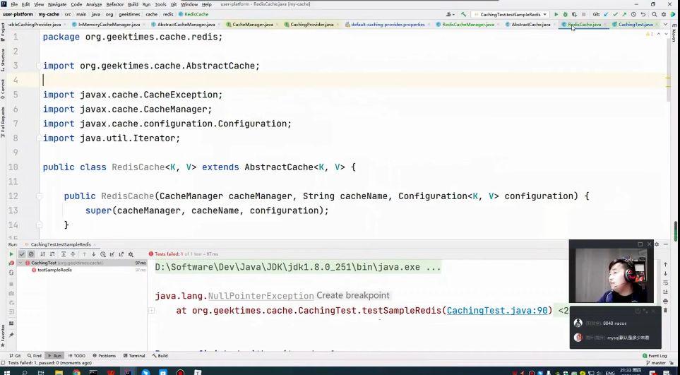Viewport: 680px width, 375px height.
Task: Click the Git rollback icon
Action: tap(643, 14)
